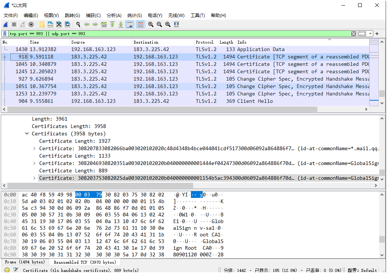Open the 捕获(C) menu
Screen dimensions: 387x273
pyautogui.click(x=93, y=16)
